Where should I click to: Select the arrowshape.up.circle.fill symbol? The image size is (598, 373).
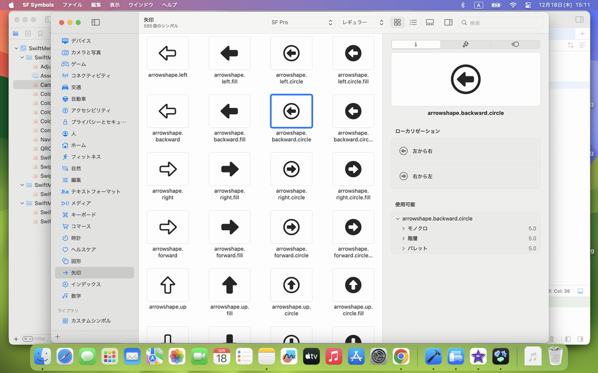point(353,285)
